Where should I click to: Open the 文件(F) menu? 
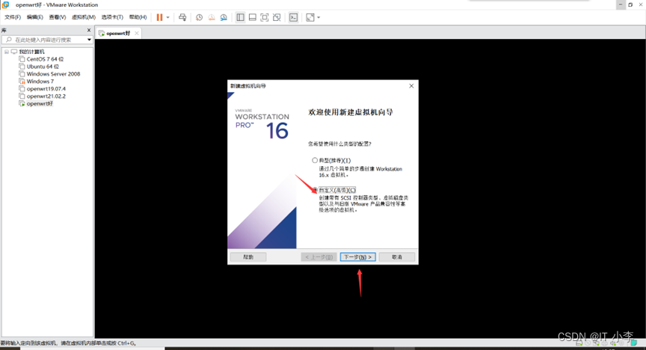(x=13, y=16)
